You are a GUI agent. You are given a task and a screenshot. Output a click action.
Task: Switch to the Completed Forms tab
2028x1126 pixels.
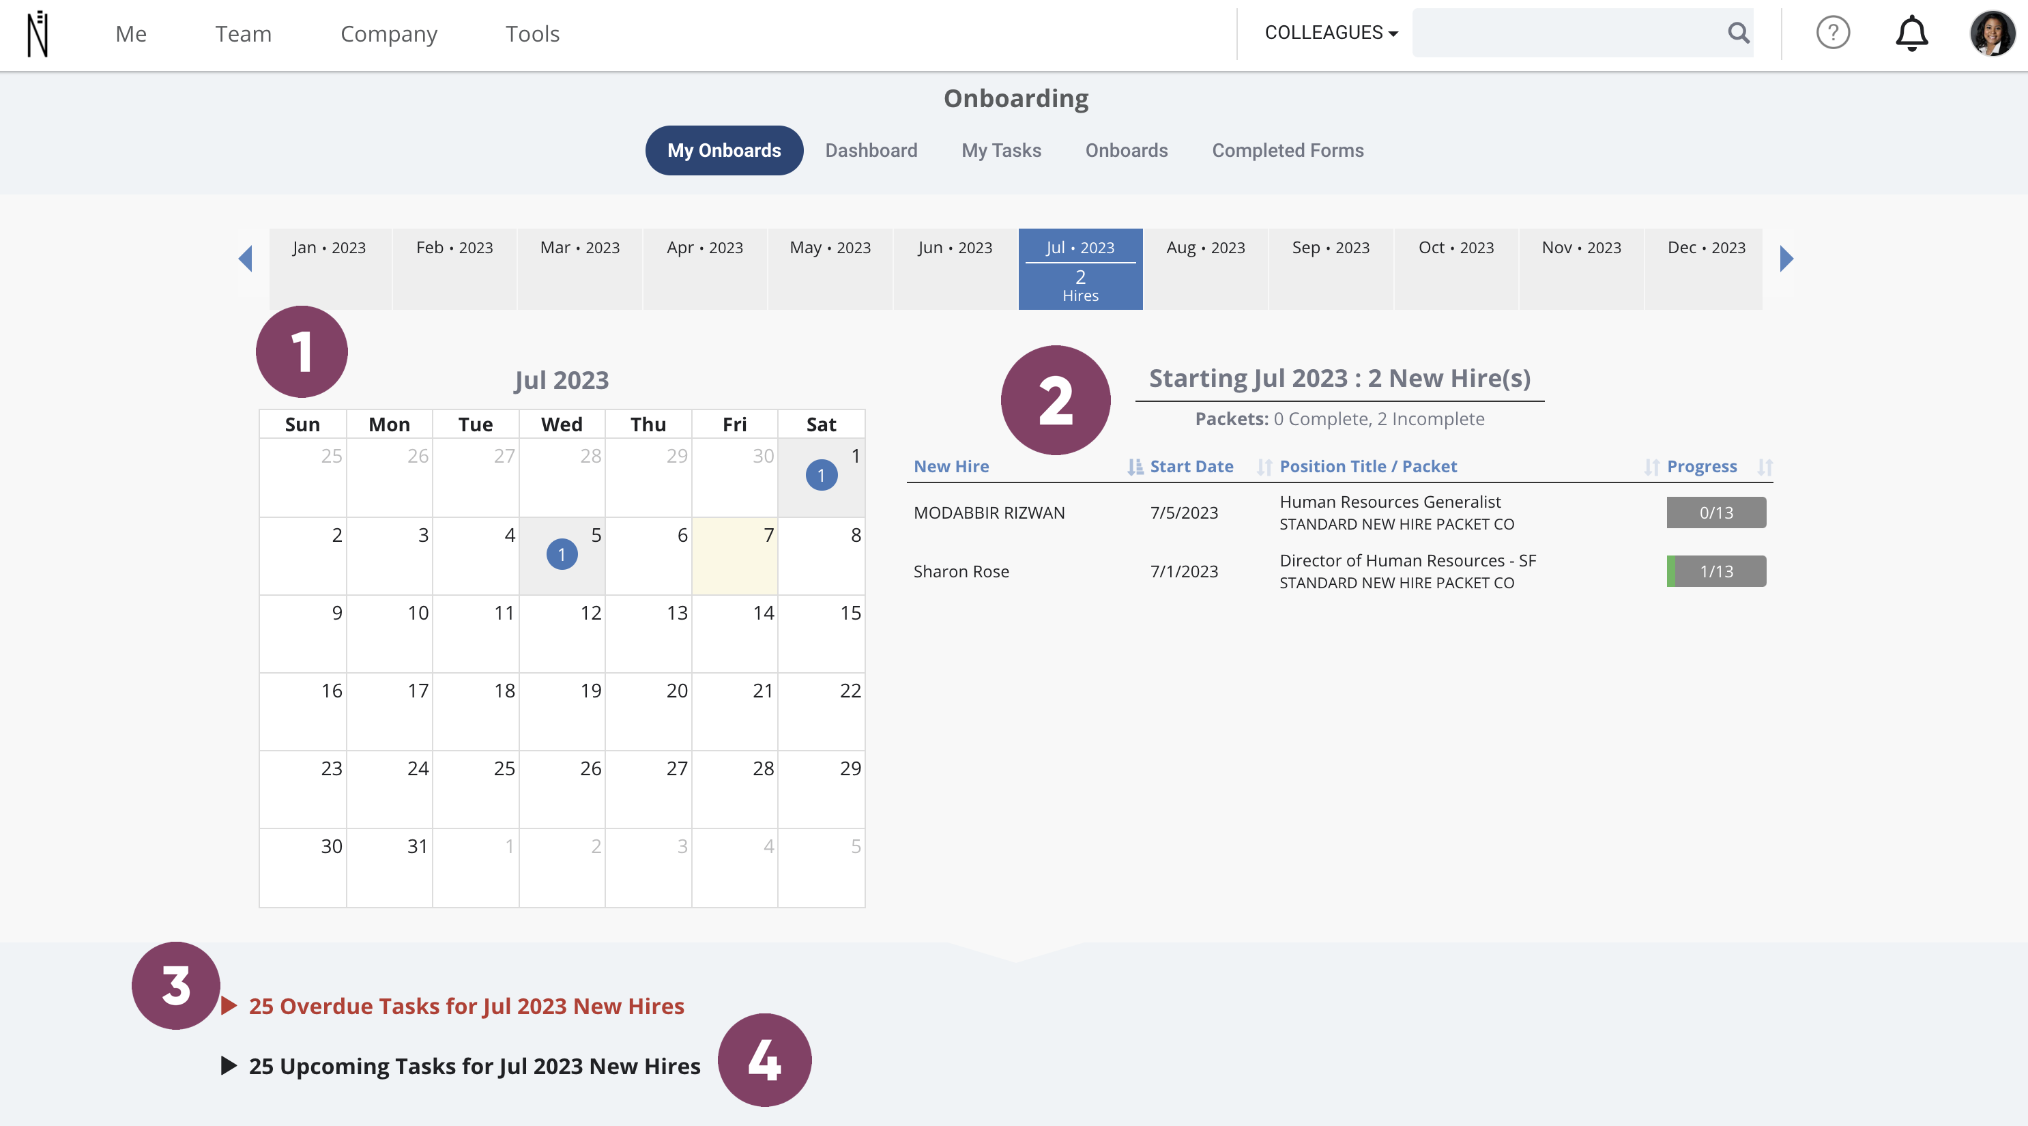1287,150
